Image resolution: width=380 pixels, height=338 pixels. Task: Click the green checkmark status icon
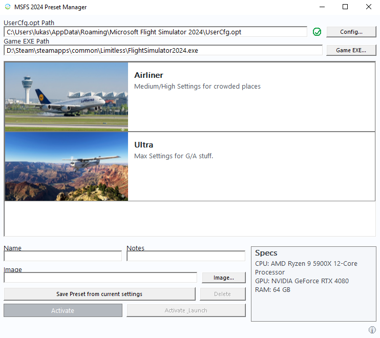click(317, 32)
